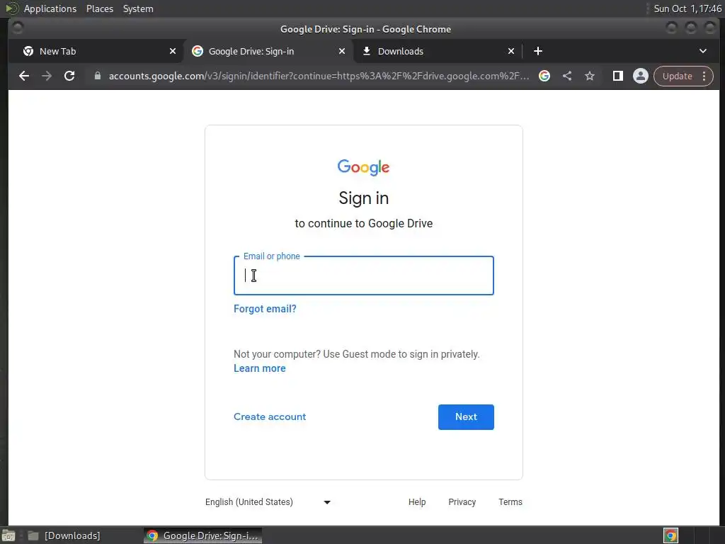
Task: Open the Places menu
Action: (x=100, y=8)
